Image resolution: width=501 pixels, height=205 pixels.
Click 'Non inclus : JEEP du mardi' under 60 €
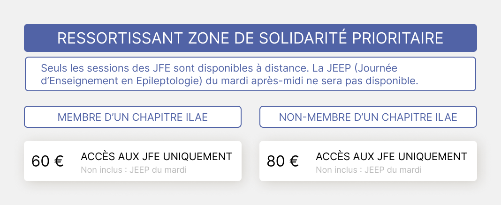pyautogui.click(x=134, y=169)
